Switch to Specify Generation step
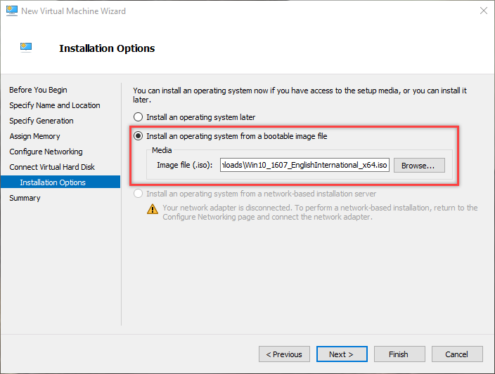Viewport: 495px width, 374px height. tap(41, 121)
